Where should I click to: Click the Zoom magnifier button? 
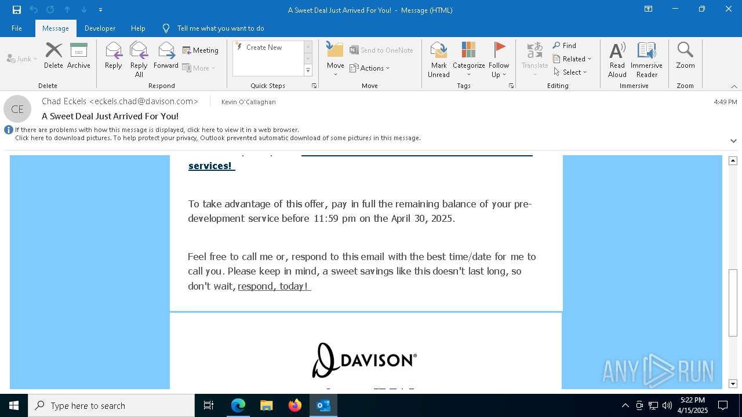tap(685, 56)
